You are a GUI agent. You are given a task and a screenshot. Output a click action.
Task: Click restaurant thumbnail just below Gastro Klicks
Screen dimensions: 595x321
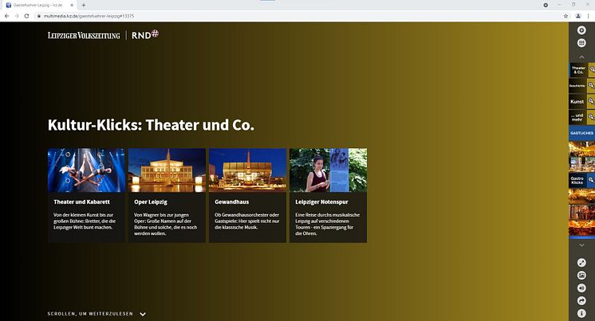(581, 196)
